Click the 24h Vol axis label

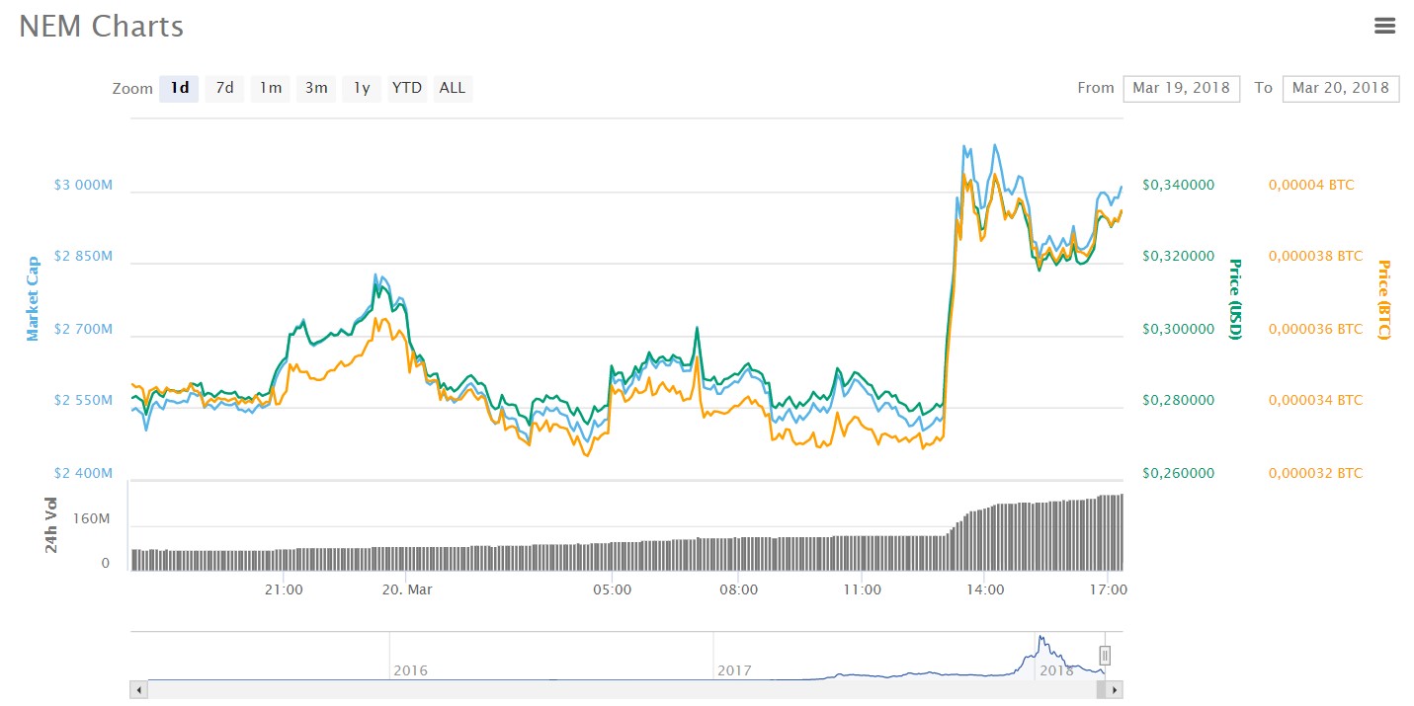point(52,524)
